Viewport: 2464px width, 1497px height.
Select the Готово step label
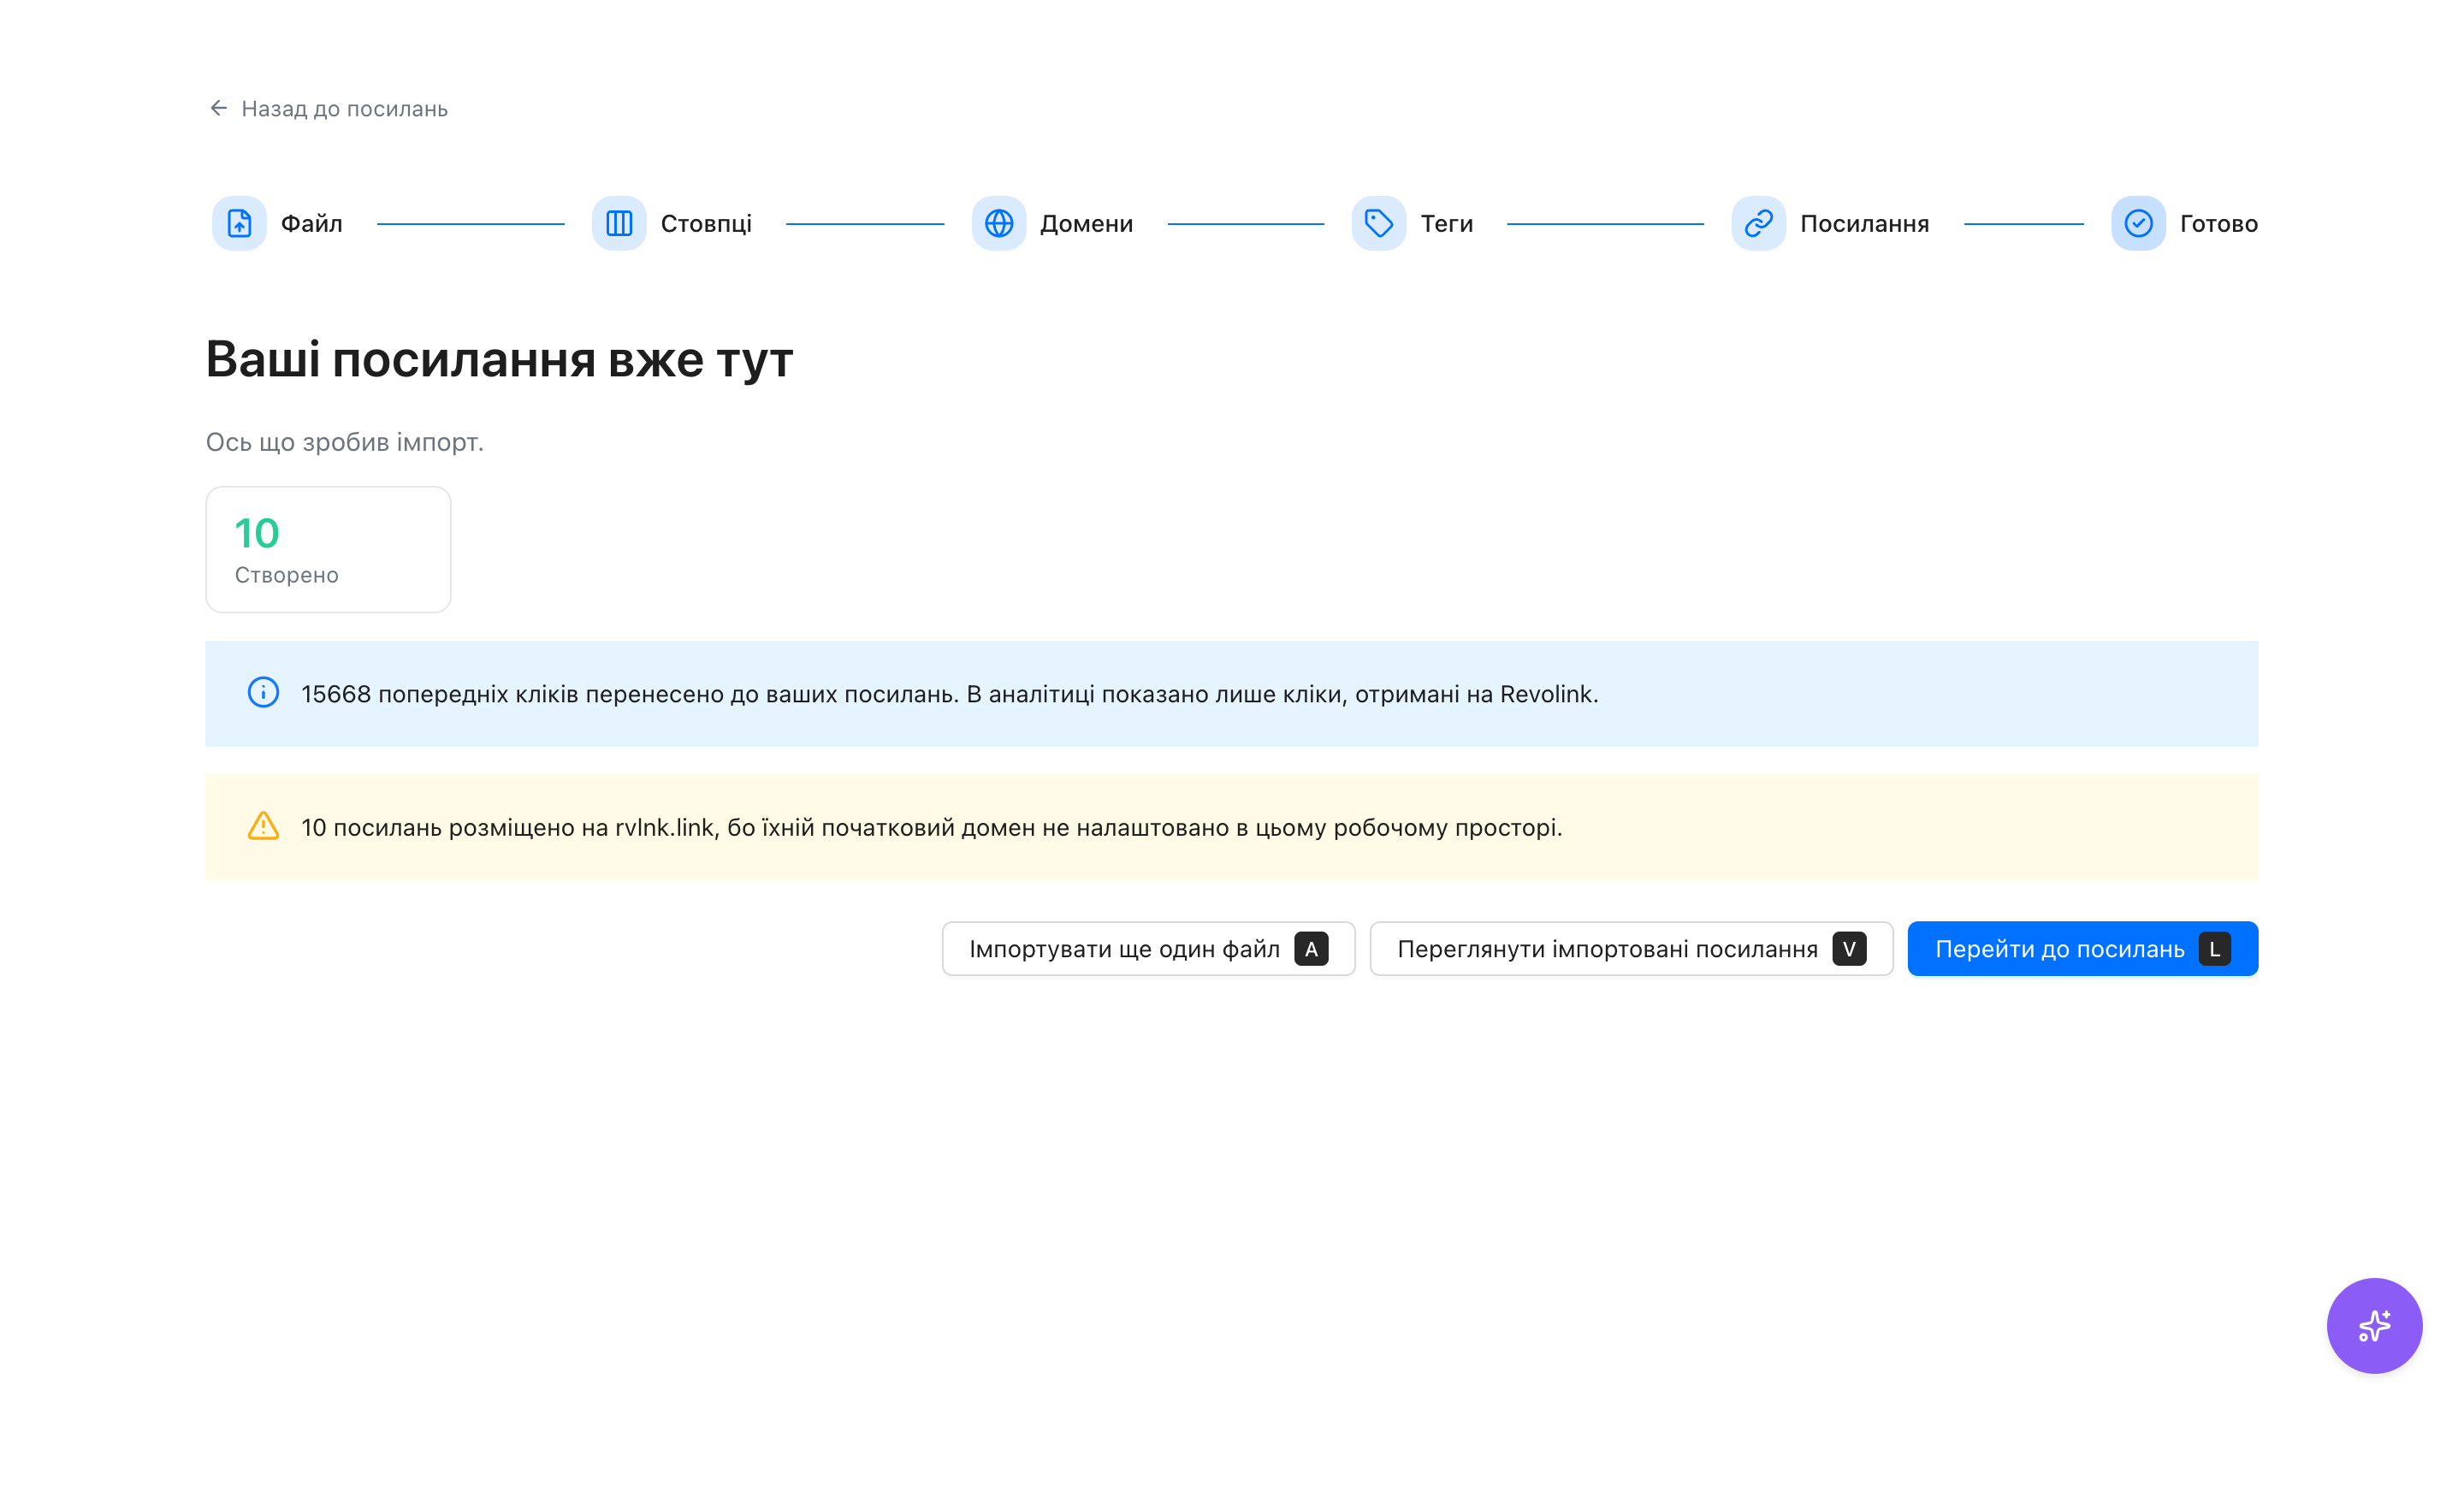tap(2218, 223)
